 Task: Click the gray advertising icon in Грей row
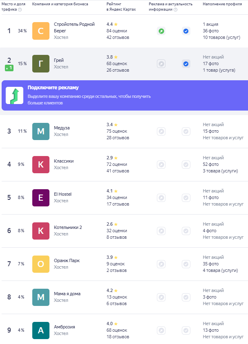click(x=161, y=64)
